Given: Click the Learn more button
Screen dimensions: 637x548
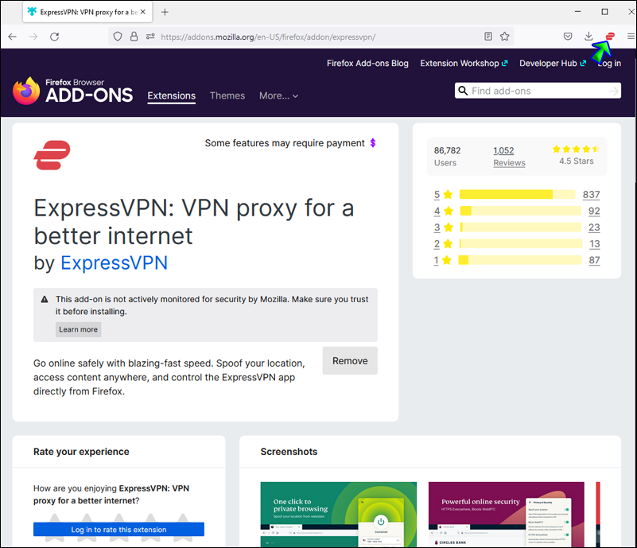Looking at the screenshot, I should click(x=79, y=329).
